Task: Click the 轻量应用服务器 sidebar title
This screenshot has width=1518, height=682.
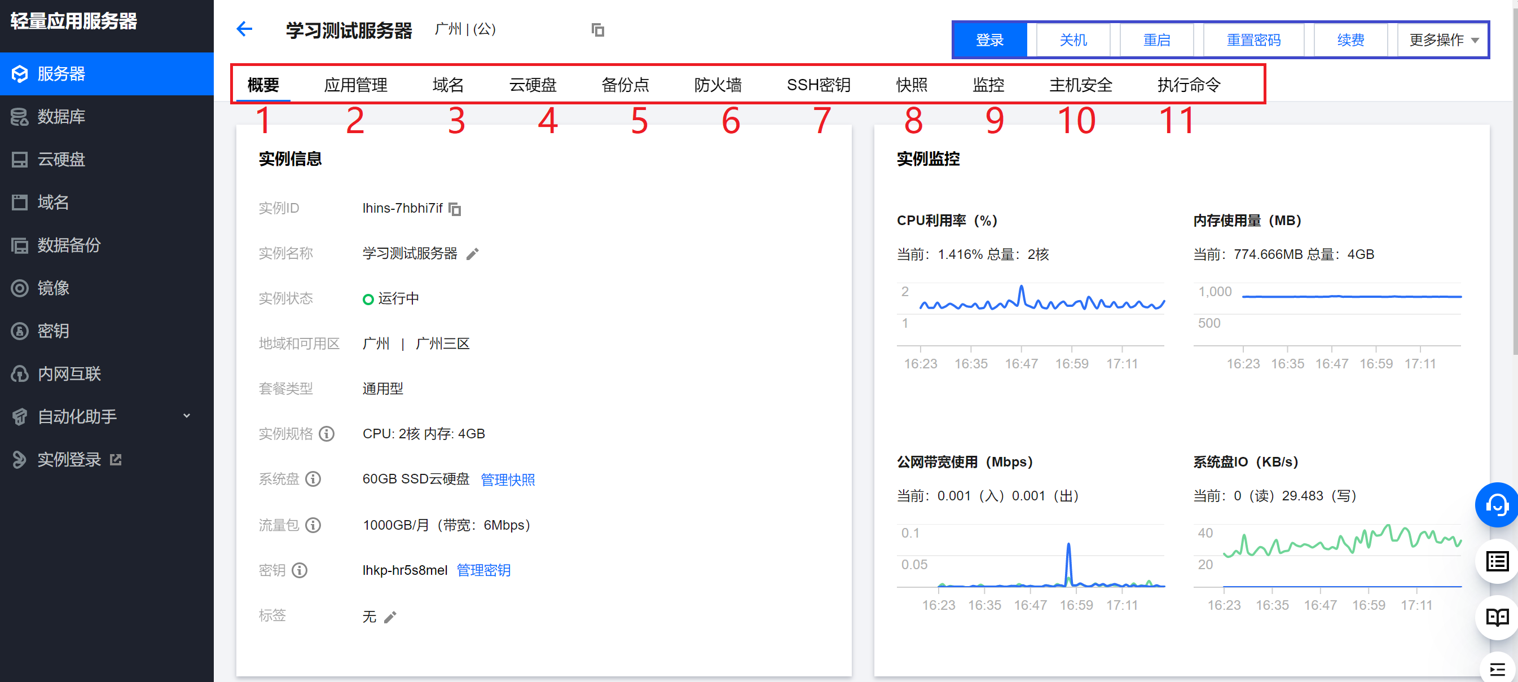Action: [74, 21]
